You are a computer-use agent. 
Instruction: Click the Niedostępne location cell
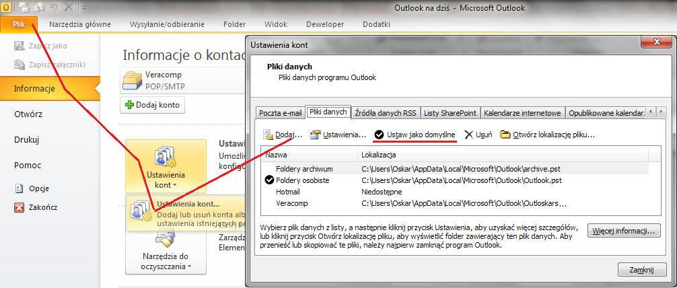[382, 192]
